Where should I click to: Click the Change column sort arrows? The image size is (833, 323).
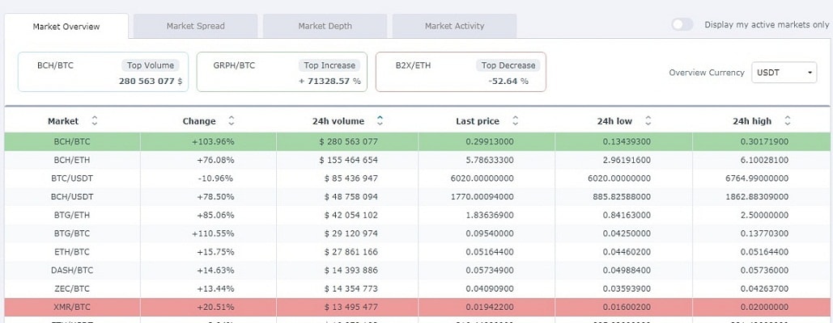tap(231, 121)
